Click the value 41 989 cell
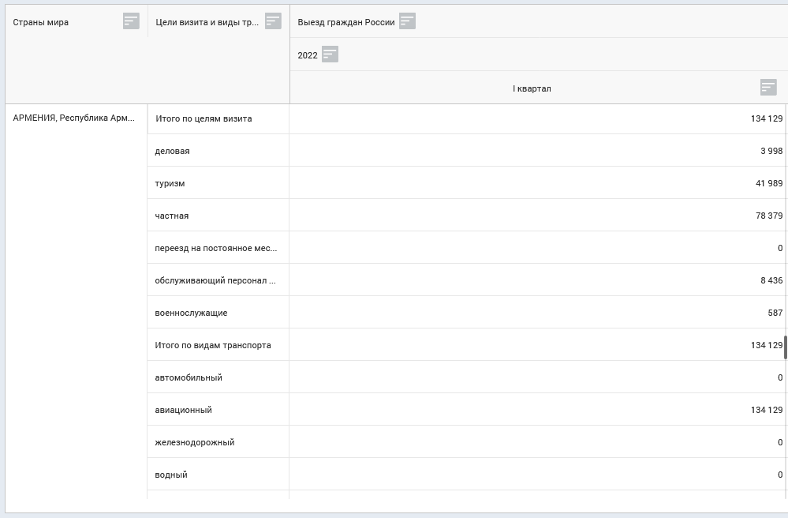Viewport: 788px width, 518px height. (768, 183)
